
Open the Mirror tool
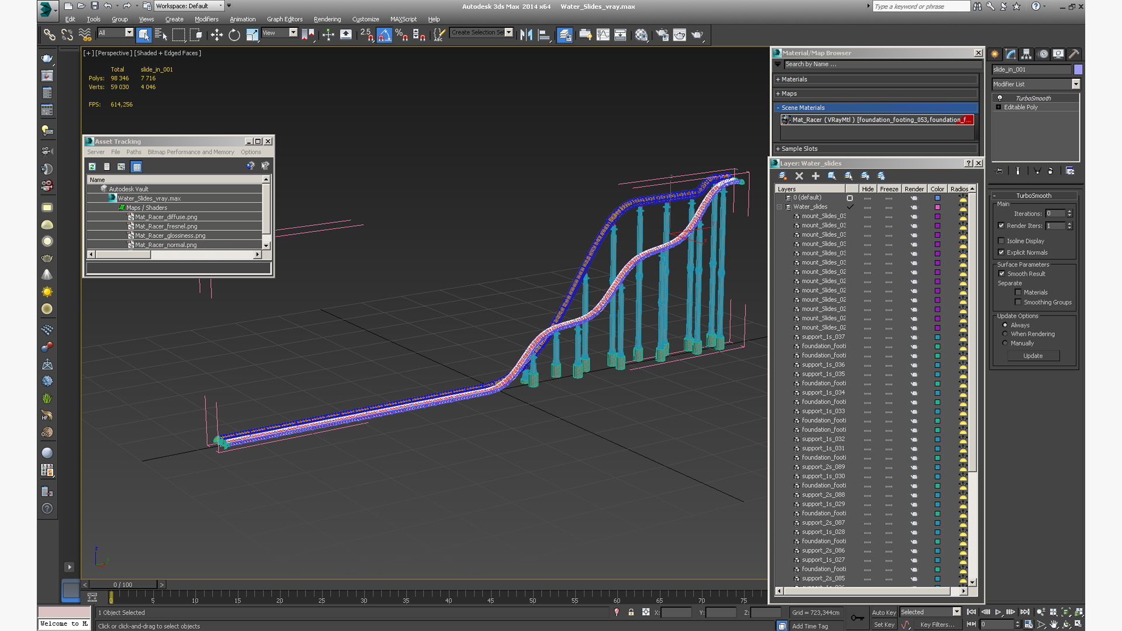coord(526,35)
